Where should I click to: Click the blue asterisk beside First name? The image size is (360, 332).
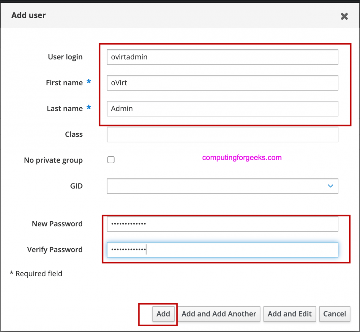point(88,81)
